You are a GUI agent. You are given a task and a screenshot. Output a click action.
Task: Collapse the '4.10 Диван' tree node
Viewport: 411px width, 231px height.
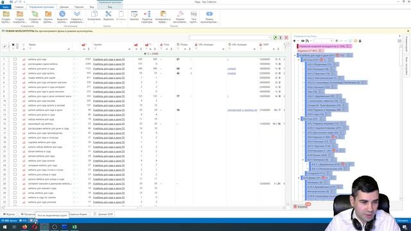tap(299, 178)
